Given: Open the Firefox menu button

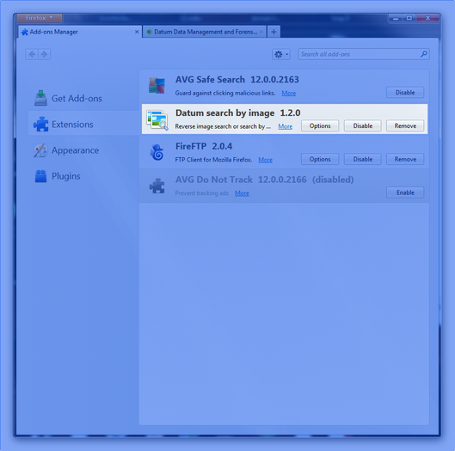Looking at the screenshot, I should coord(40,18).
